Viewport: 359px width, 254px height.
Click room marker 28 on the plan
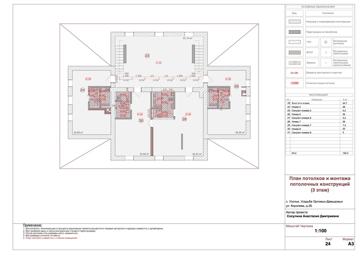coord(184,119)
